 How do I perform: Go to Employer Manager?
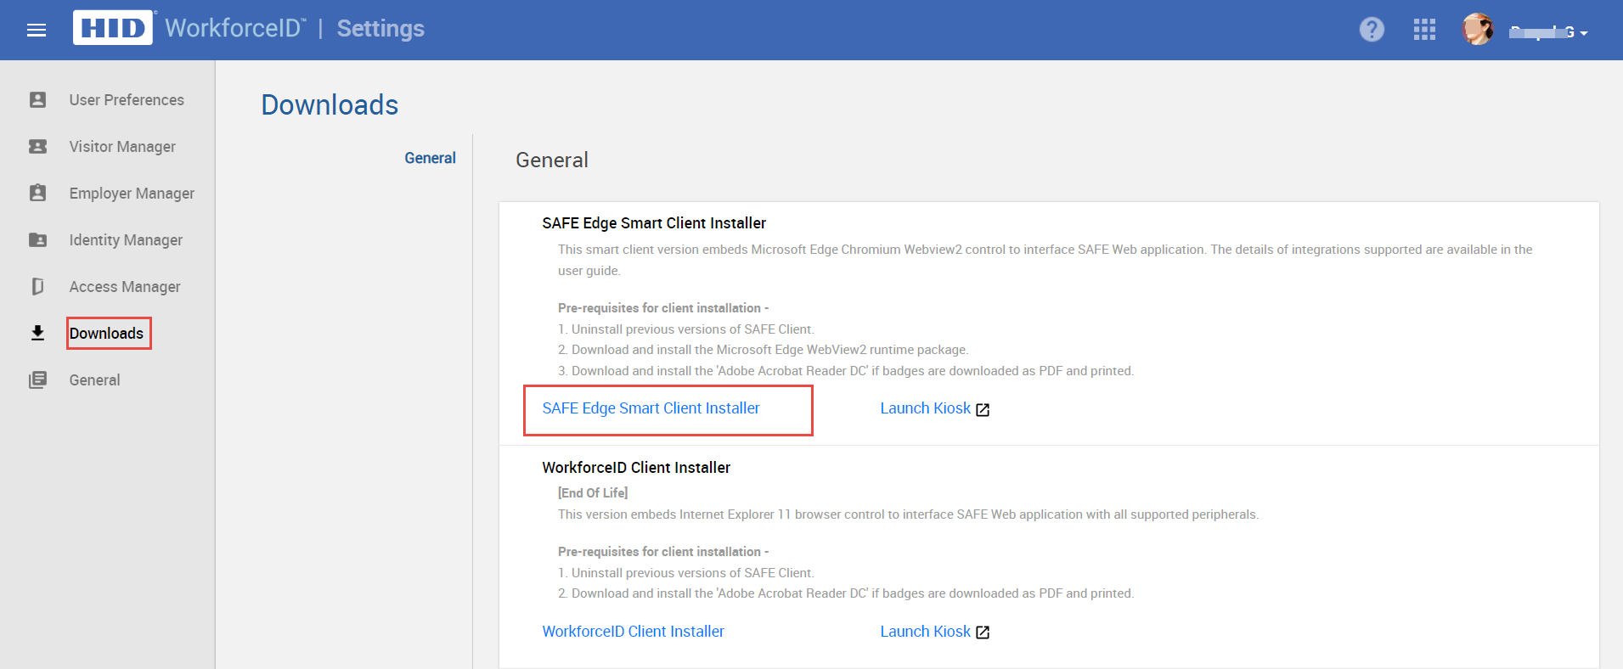point(132,194)
